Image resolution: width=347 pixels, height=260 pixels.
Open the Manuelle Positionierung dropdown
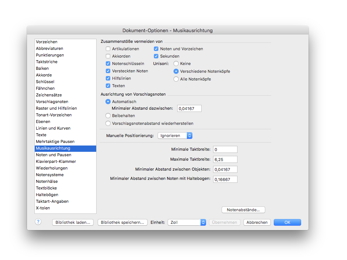click(x=175, y=136)
